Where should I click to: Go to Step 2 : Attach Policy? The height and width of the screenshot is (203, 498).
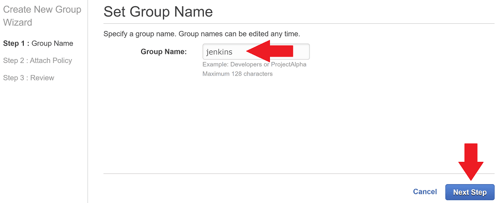pyautogui.click(x=37, y=61)
